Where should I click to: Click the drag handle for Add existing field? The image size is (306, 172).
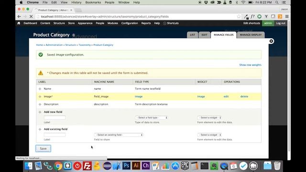coord(40,129)
